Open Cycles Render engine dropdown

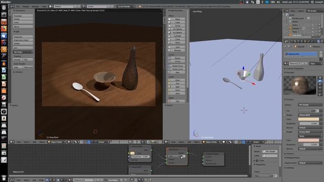pos(126,7)
